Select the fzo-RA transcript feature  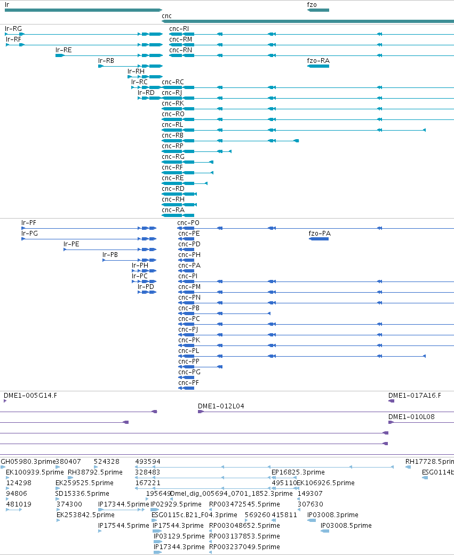tap(318, 66)
